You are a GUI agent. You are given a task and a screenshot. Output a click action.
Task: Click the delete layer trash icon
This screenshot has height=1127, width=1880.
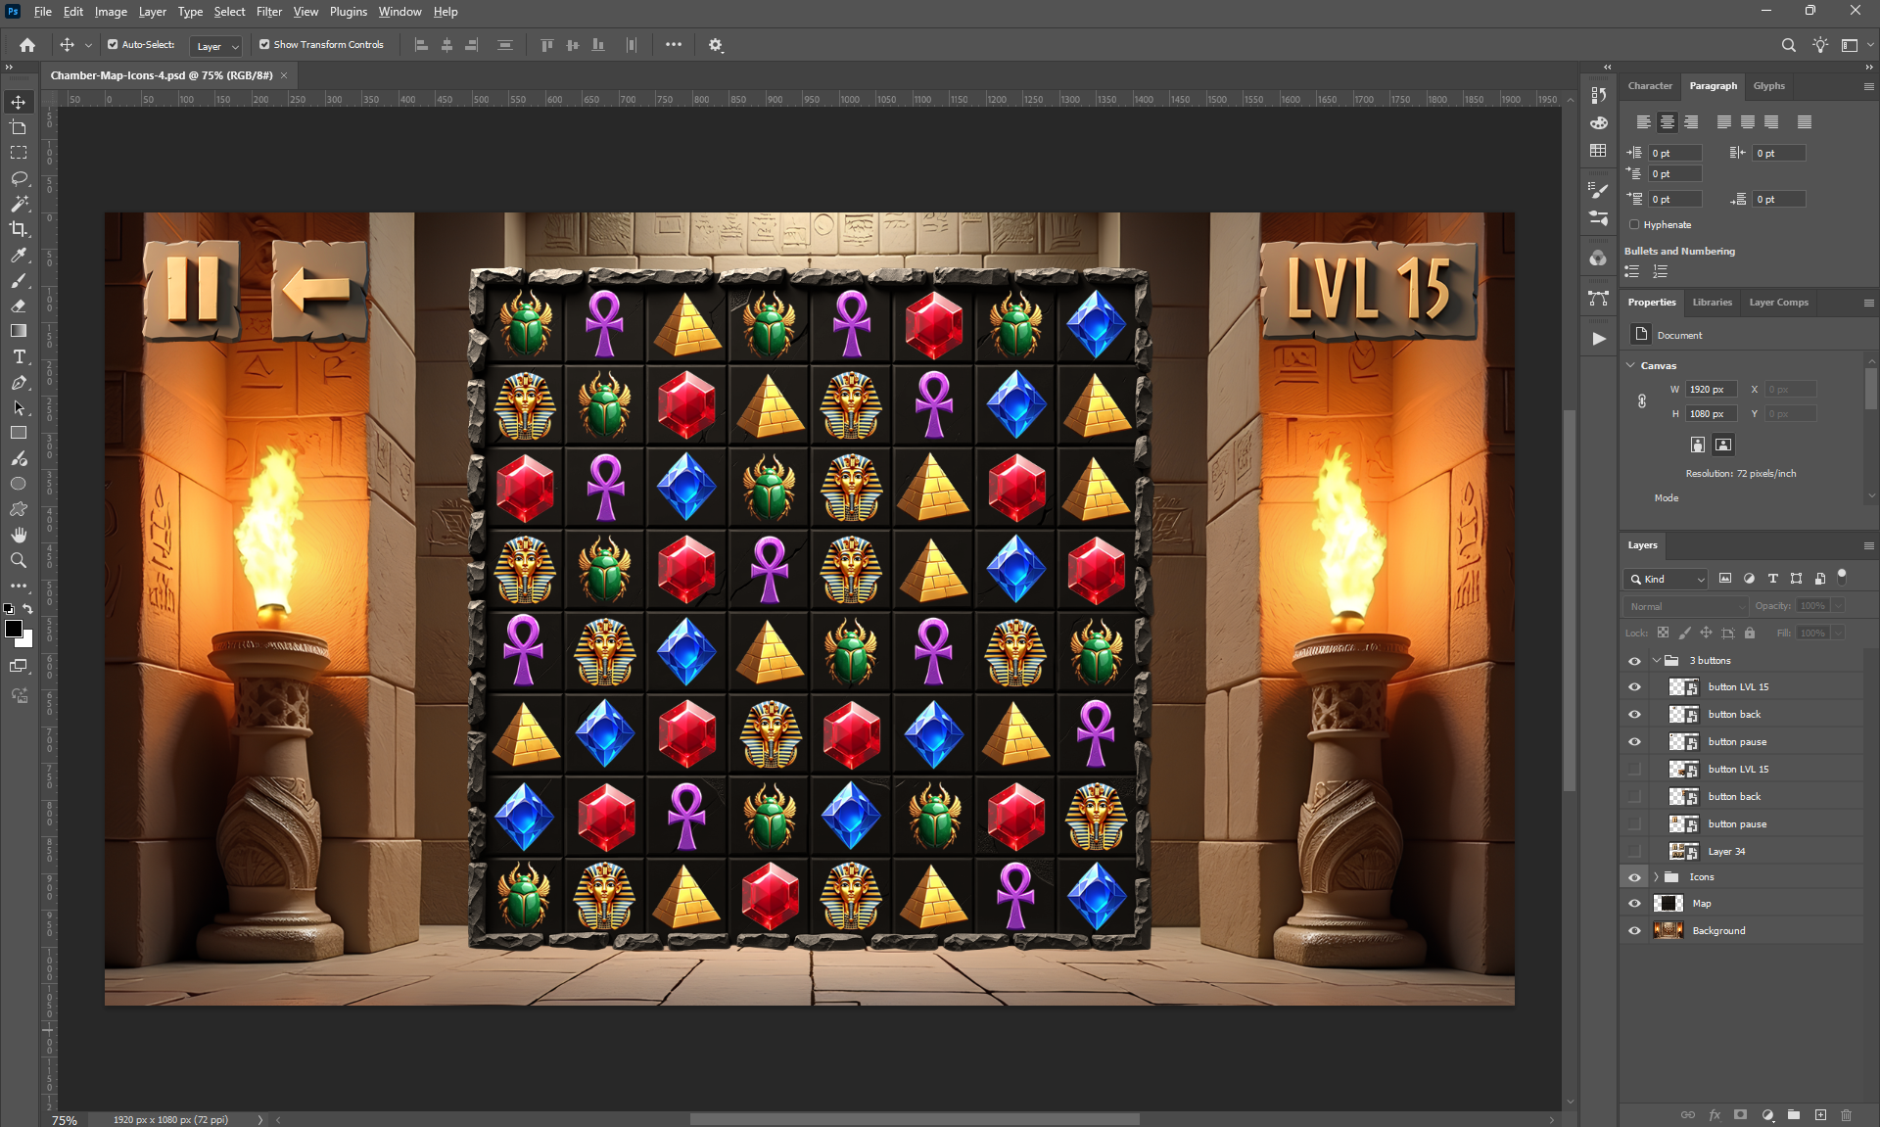(1846, 1114)
